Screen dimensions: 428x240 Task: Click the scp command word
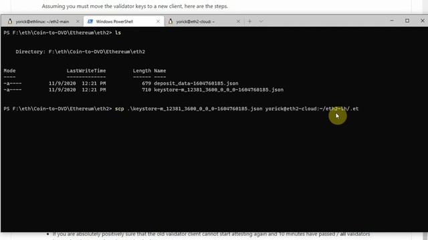pos(119,109)
